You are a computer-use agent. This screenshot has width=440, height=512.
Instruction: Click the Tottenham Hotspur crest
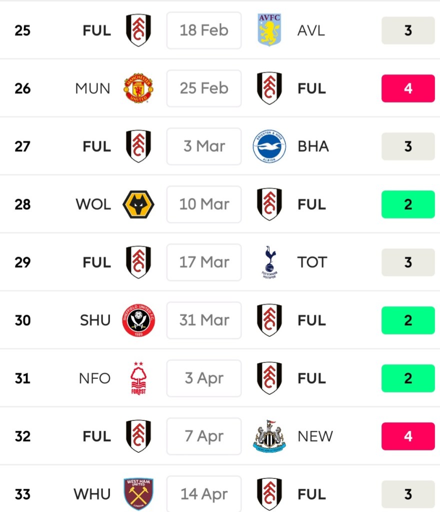tap(269, 262)
